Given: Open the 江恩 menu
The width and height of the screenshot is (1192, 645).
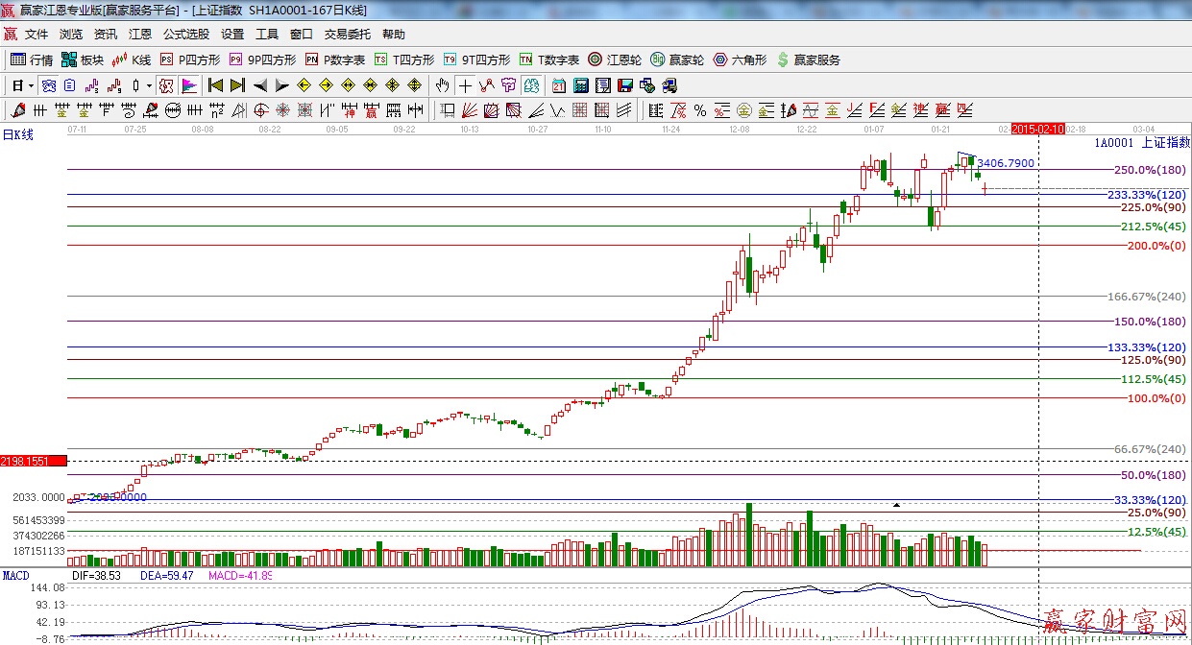Looking at the screenshot, I should click(140, 34).
